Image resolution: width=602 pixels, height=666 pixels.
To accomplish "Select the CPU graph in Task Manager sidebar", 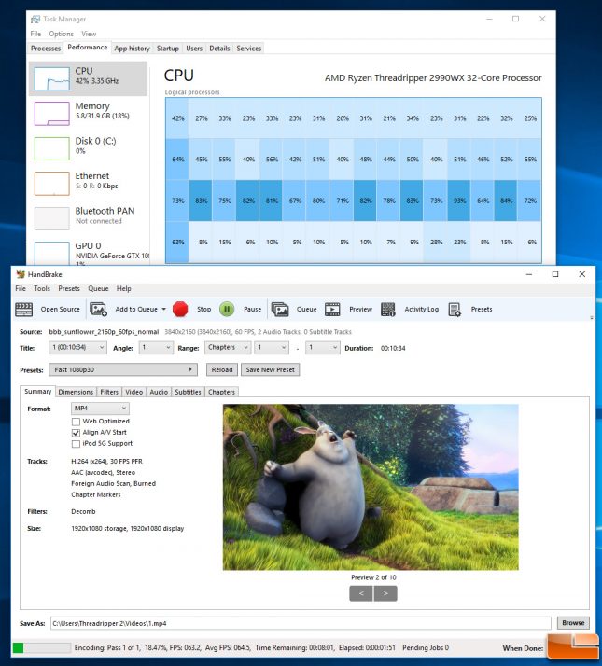I will (x=52, y=78).
